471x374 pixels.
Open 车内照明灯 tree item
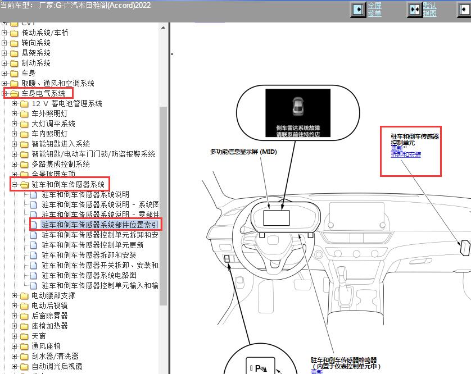pyautogui.click(x=49, y=134)
